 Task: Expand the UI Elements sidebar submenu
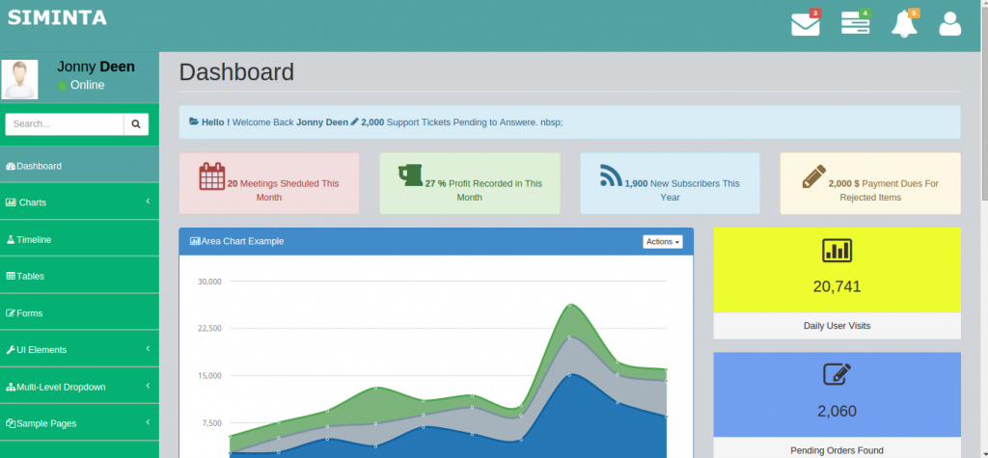tap(79, 350)
